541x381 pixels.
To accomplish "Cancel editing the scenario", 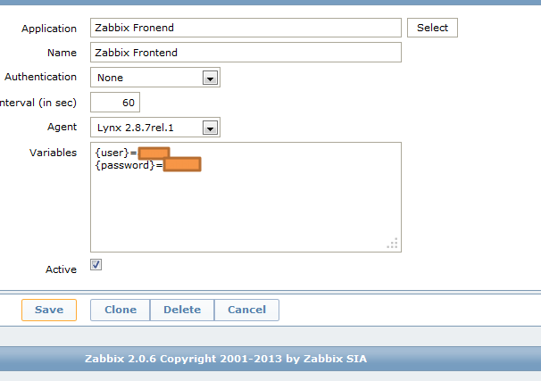I will coord(247,310).
